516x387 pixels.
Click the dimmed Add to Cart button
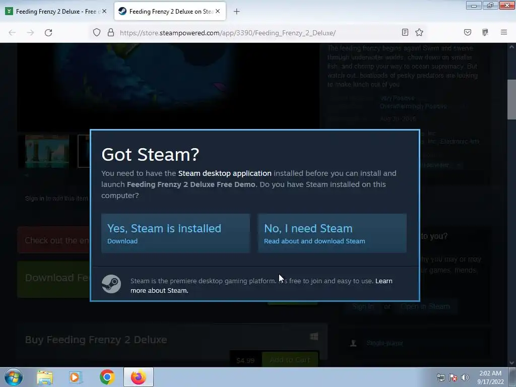point(290,360)
